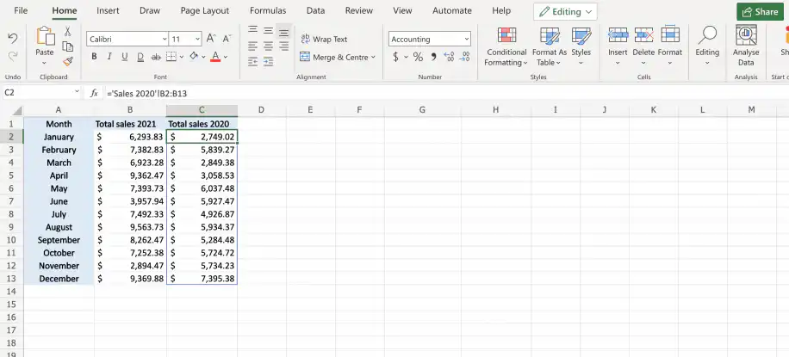Switch to the Data tab
The image size is (789, 357).
coord(315,10)
